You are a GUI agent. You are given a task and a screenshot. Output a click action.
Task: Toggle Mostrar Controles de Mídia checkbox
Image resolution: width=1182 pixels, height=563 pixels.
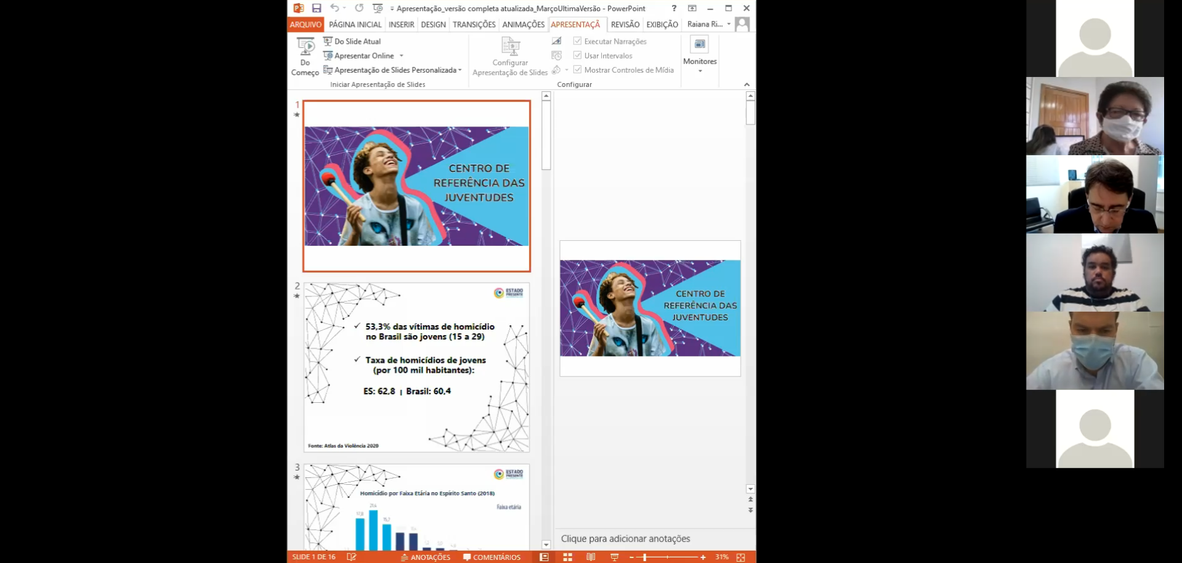[x=577, y=70]
